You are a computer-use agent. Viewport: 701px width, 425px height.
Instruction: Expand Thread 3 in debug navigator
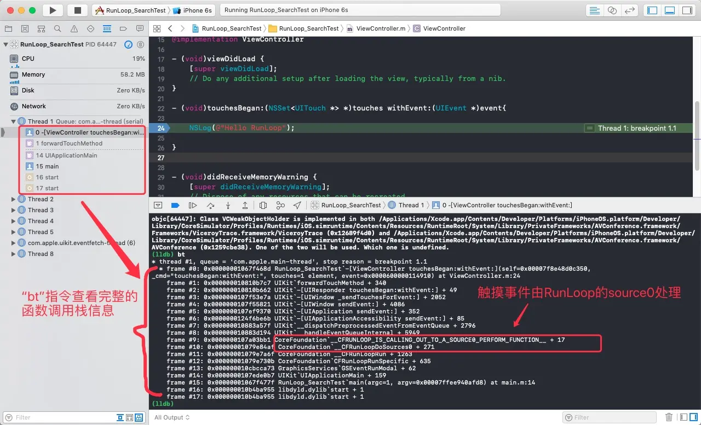14,210
